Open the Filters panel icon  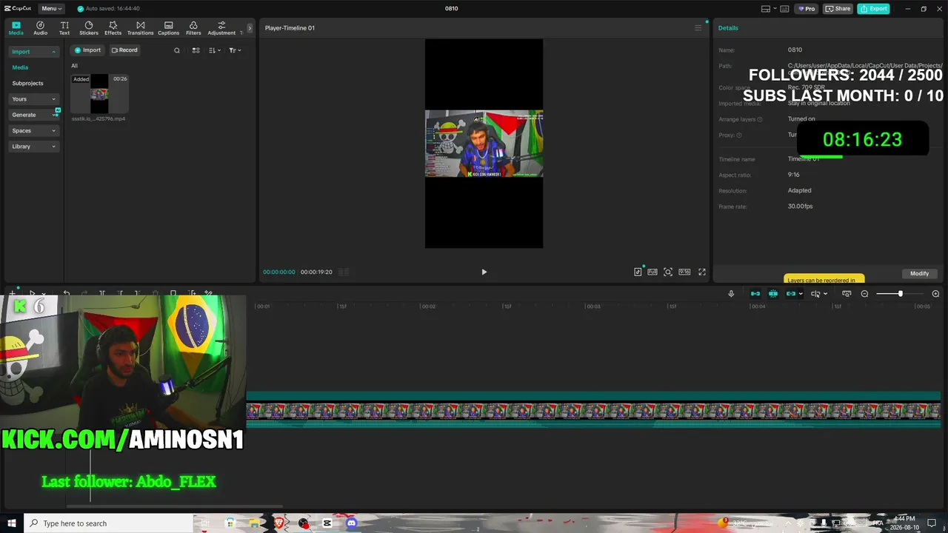pyautogui.click(x=193, y=28)
